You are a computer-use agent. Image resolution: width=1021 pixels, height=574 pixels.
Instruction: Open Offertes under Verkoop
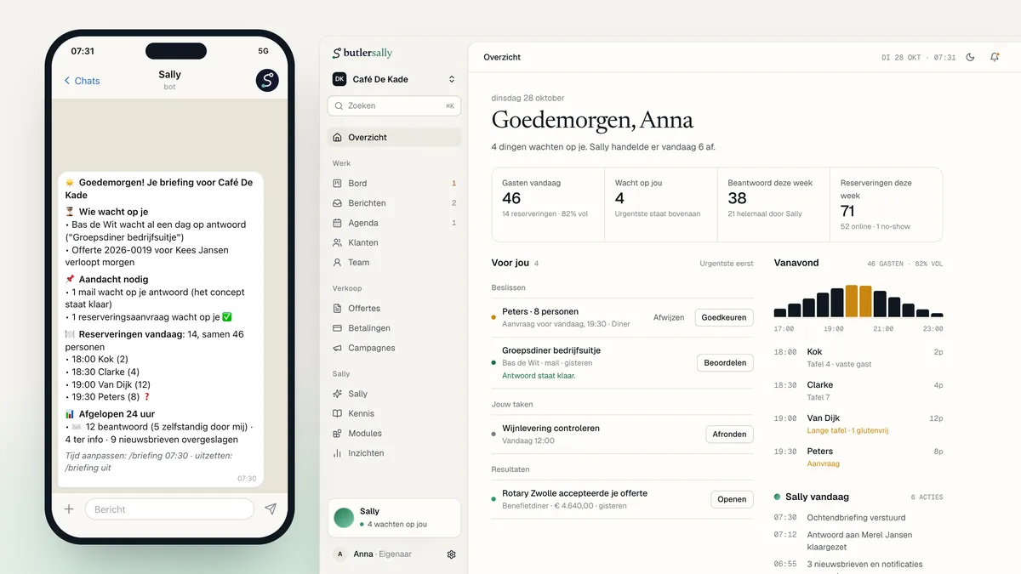click(394, 309)
